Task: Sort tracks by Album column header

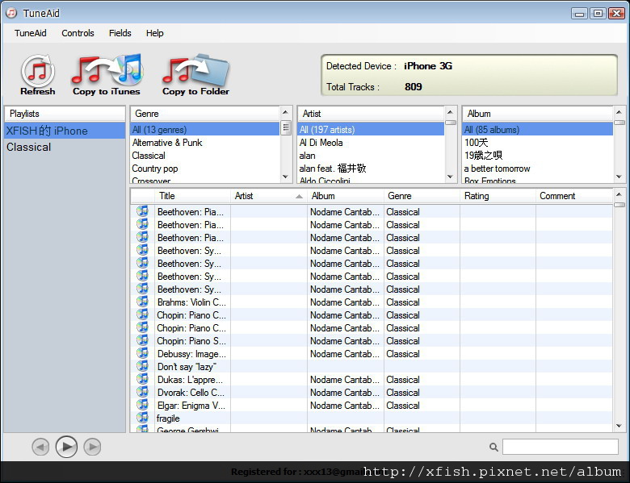Action: [346, 196]
